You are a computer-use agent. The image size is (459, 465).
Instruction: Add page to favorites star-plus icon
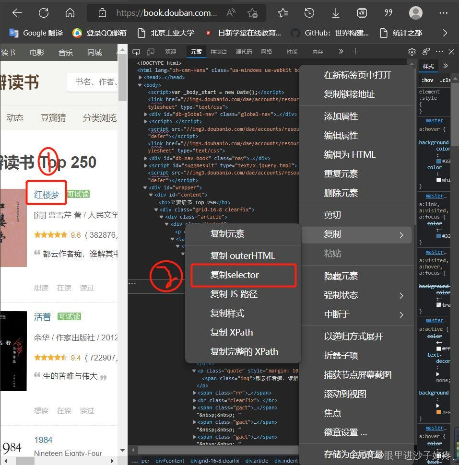[x=252, y=13]
